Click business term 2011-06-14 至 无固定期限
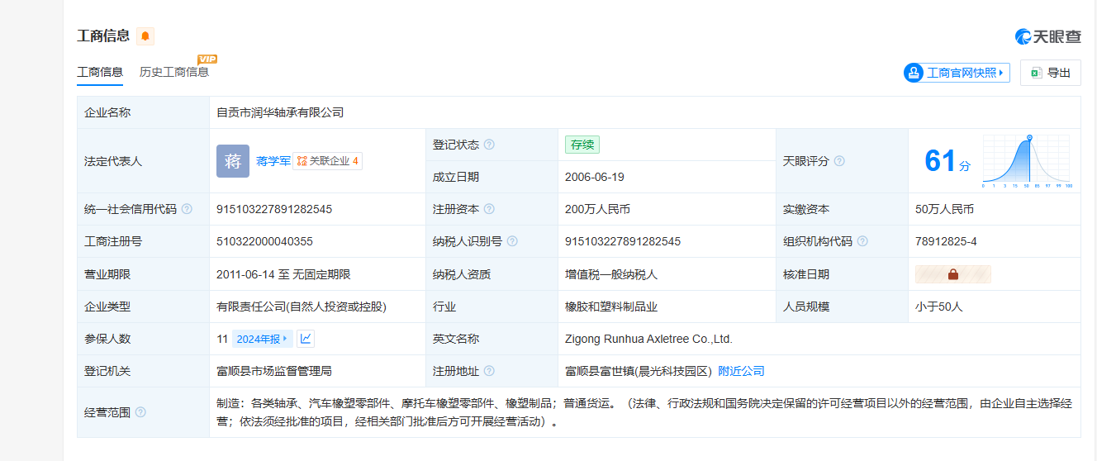Viewport: 1097px width, 461px height. pyautogui.click(x=283, y=274)
